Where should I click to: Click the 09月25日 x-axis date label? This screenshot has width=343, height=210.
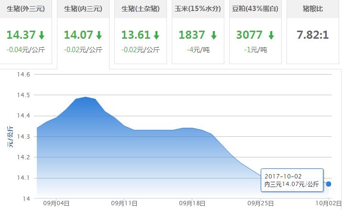(260, 203)
